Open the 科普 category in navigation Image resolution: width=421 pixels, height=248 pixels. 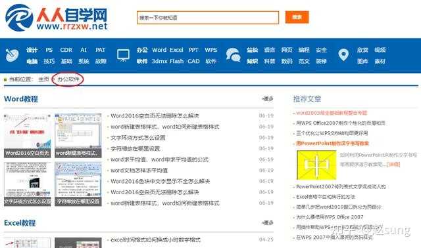point(269,61)
